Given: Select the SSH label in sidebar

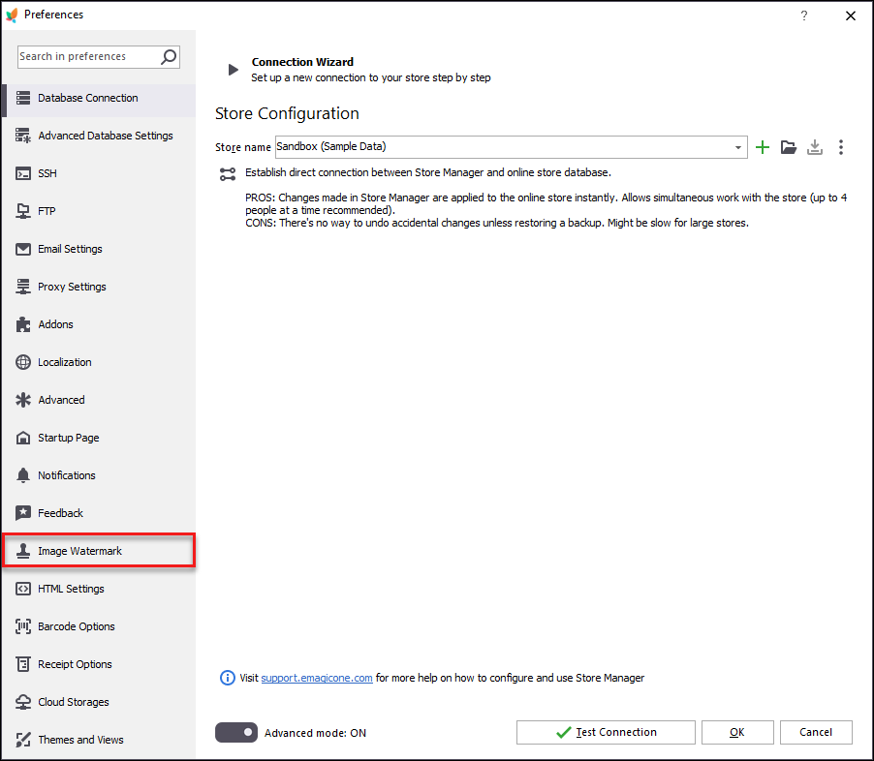Looking at the screenshot, I should point(47,174).
